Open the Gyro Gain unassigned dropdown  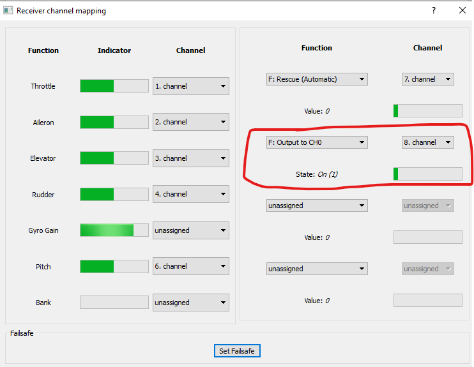[190, 230]
